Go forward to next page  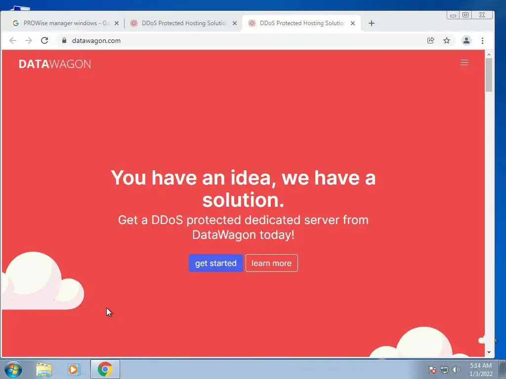(29, 40)
